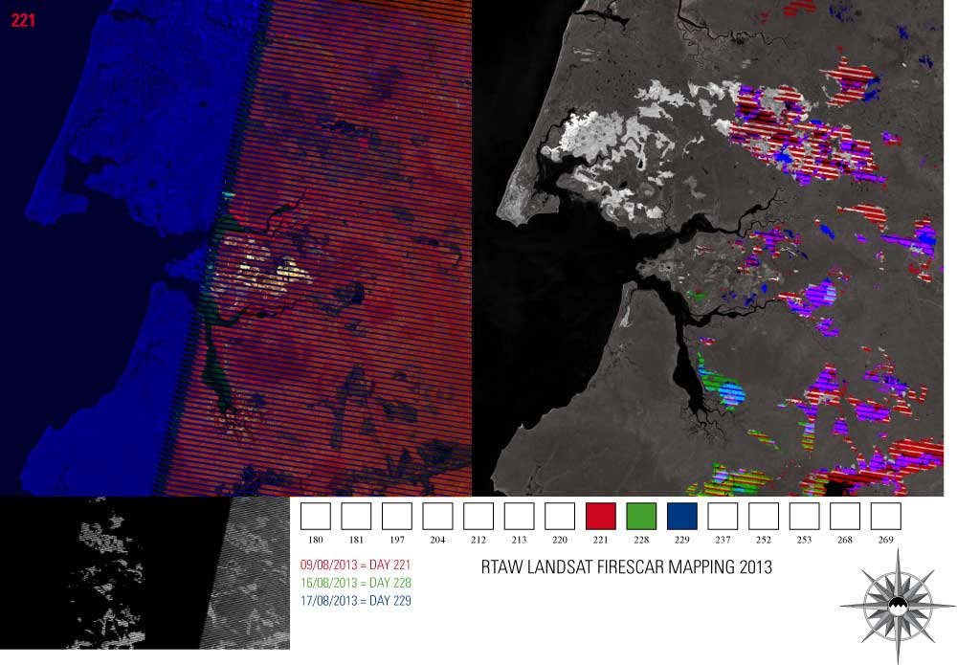
Task: Click the legend box labeled 220
Action: pyautogui.click(x=560, y=516)
